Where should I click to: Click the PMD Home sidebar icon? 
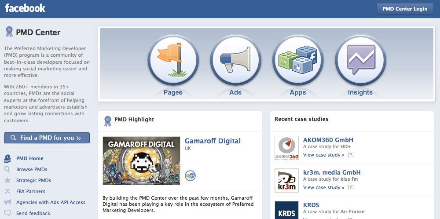[x=7, y=159]
